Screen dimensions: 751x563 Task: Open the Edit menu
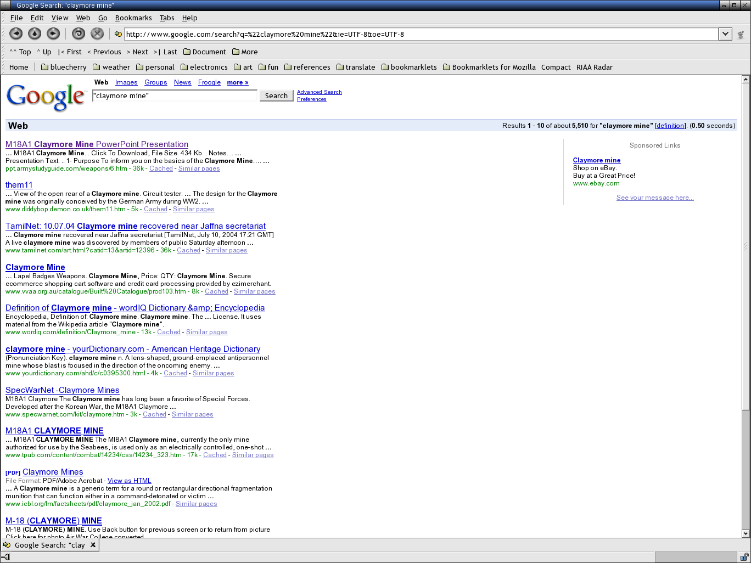pos(37,18)
